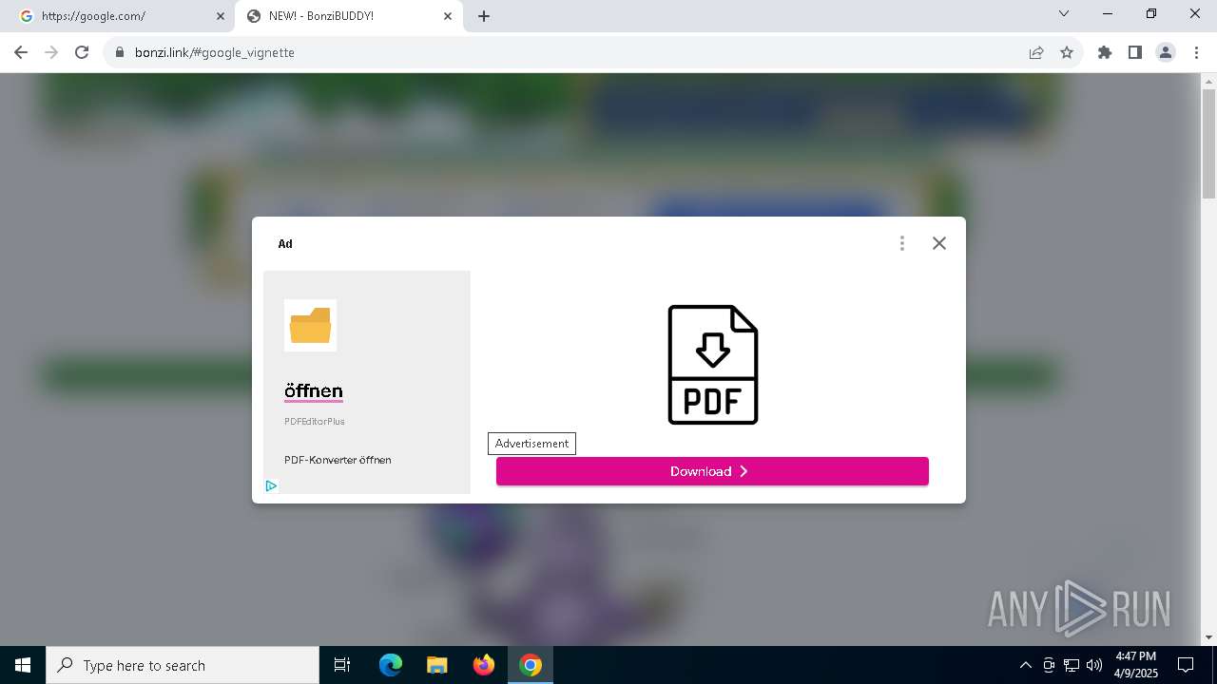This screenshot has height=684, width=1217.
Task: Click Chrome icon in the taskbar
Action: pos(531,665)
